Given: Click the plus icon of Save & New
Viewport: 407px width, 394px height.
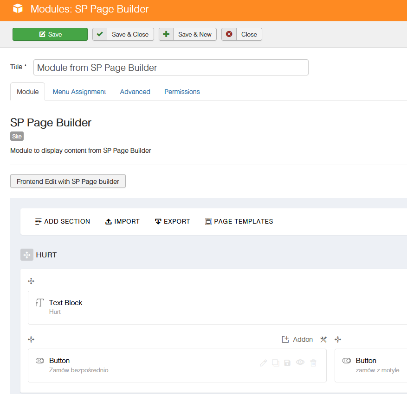Looking at the screenshot, I should pyautogui.click(x=166, y=34).
